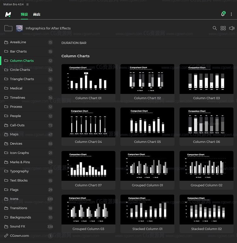Open the CGown.com link entry
The image size is (237, 243).
27,236
